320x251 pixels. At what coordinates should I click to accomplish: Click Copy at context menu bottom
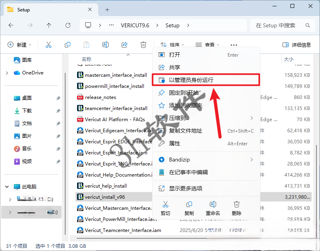[x=189, y=208]
